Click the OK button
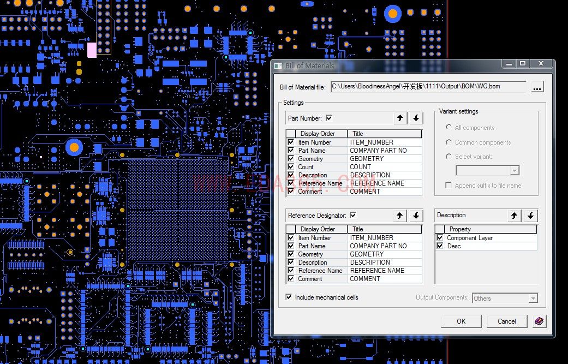This screenshot has width=568, height=364. 461,321
